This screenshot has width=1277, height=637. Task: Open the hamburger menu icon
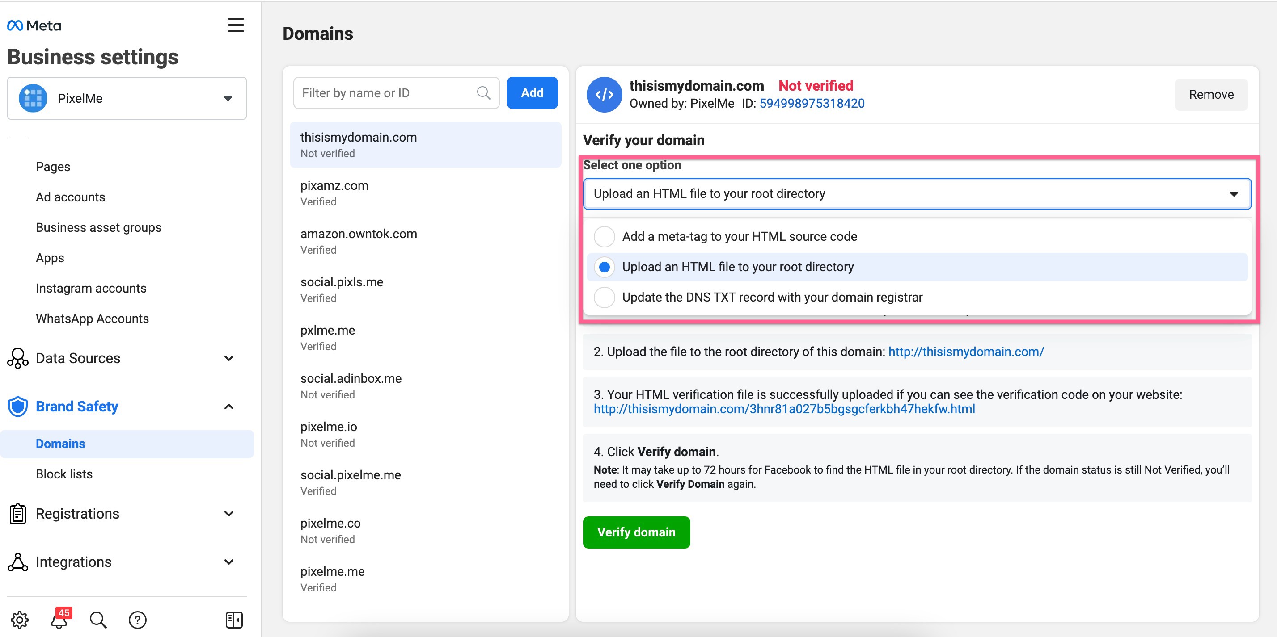(236, 25)
